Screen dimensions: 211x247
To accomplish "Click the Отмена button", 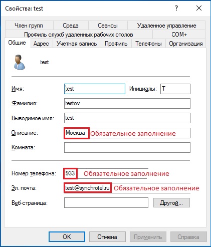I will [107, 236].
